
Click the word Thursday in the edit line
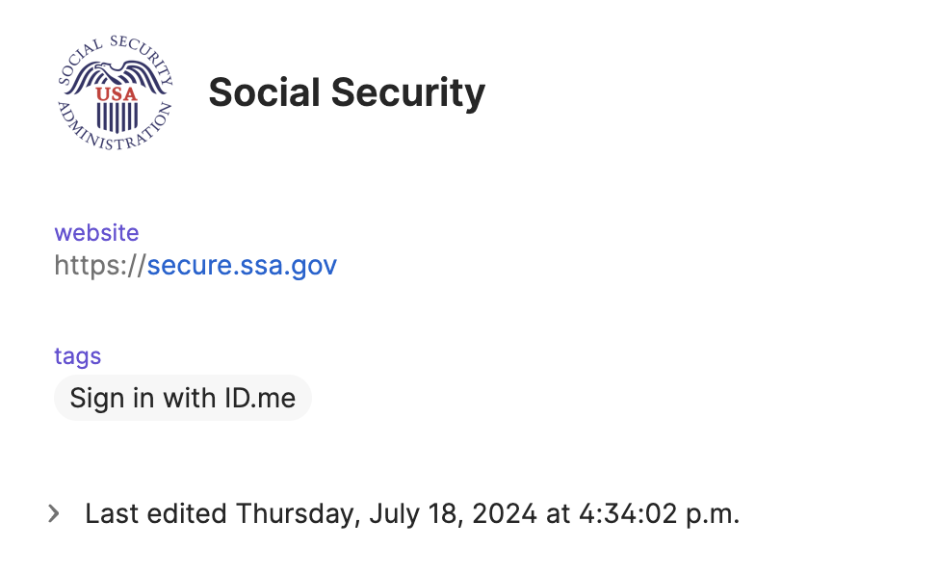click(297, 513)
